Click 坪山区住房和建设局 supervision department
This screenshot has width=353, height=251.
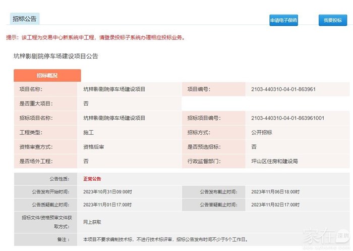point(274,162)
